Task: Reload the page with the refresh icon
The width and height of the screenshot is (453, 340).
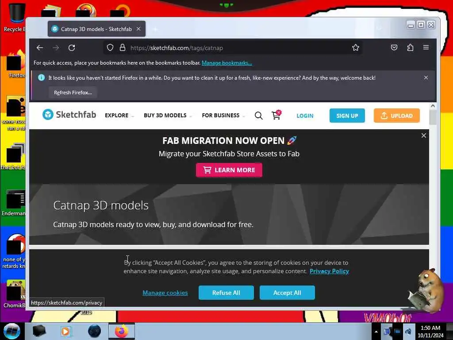Action: pyautogui.click(x=72, y=48)
